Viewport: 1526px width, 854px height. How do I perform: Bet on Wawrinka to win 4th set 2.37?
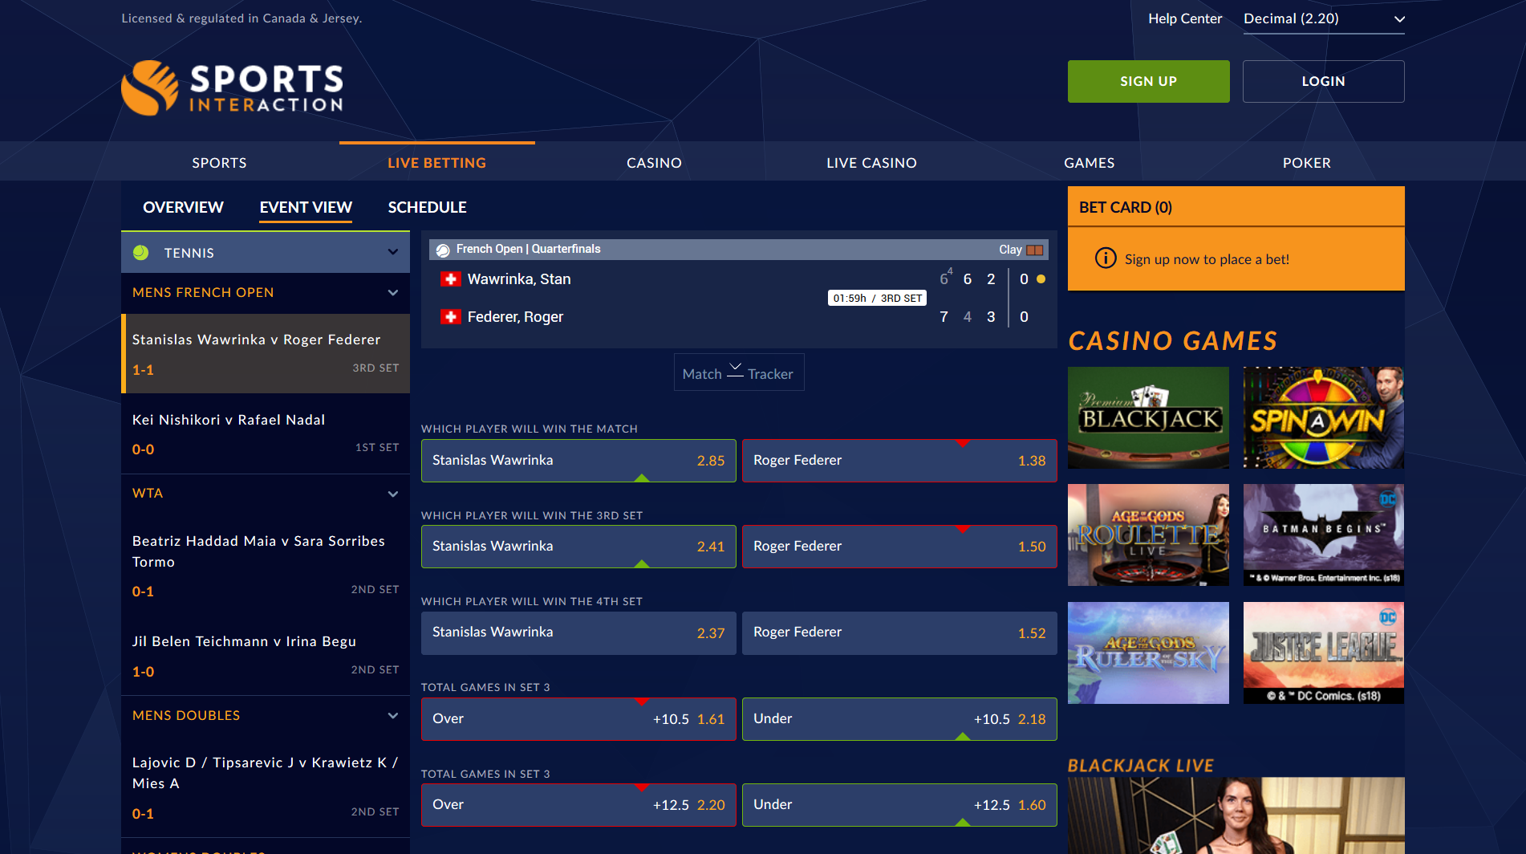pos(578,633)
